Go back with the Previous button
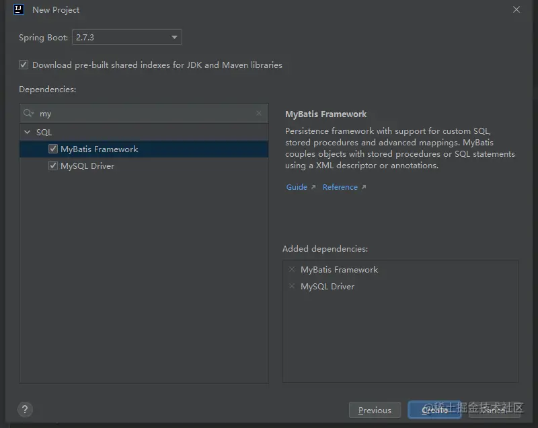The image size is (538, 428). coord(375,410)
